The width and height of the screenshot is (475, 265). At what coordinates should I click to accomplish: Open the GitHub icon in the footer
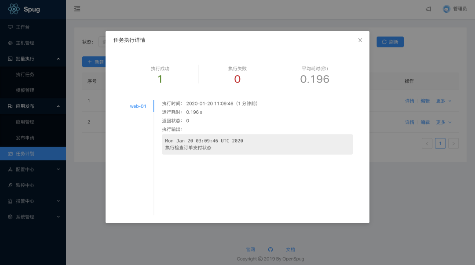pyautogui.click(x=270, y=249)
